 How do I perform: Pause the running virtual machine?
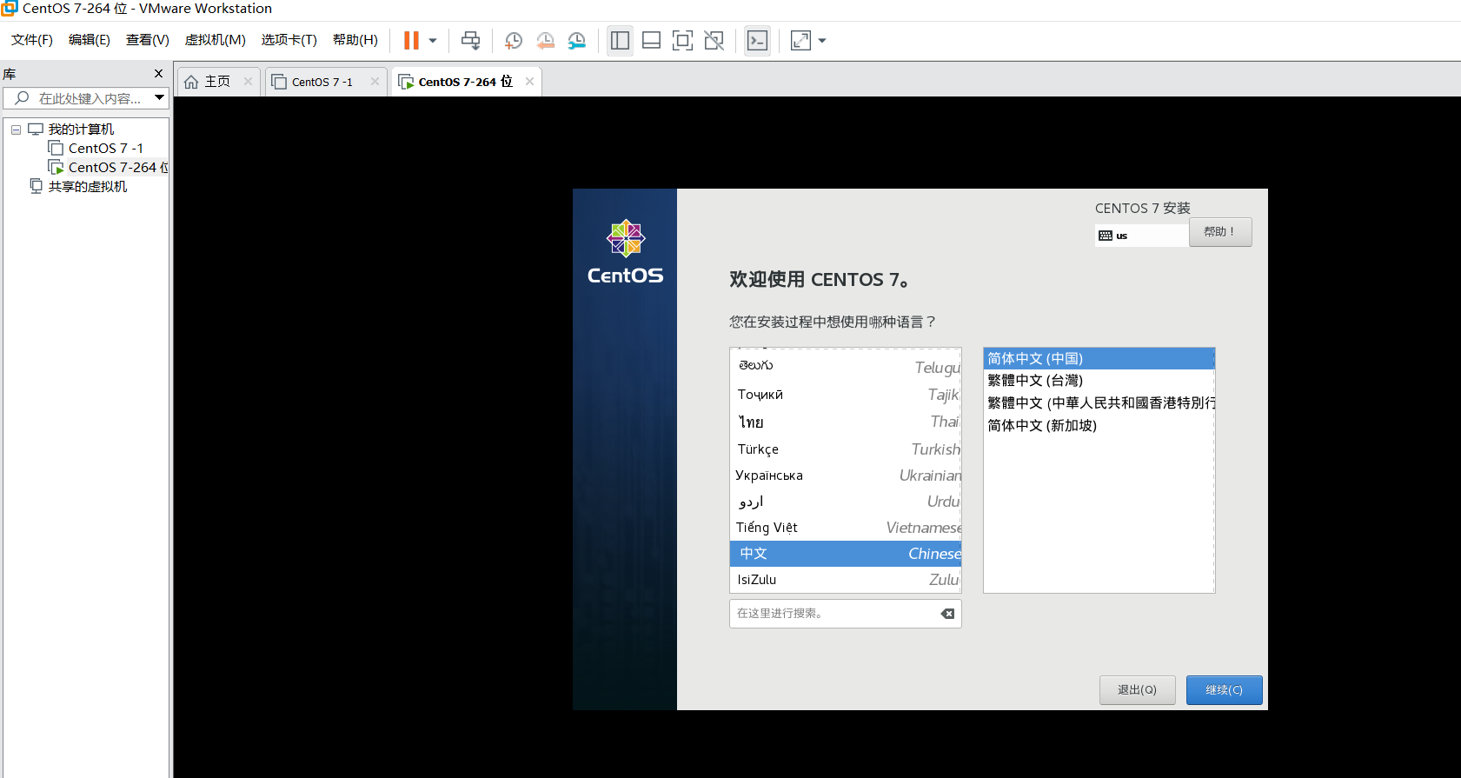(x=411, y=40)
